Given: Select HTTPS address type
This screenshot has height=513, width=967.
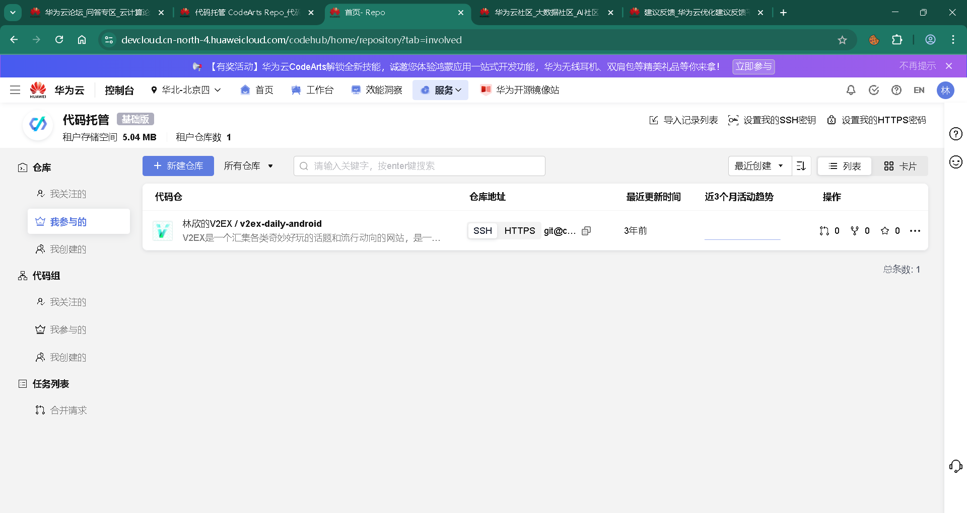Looking at the screenshot, I should (520, 231).
